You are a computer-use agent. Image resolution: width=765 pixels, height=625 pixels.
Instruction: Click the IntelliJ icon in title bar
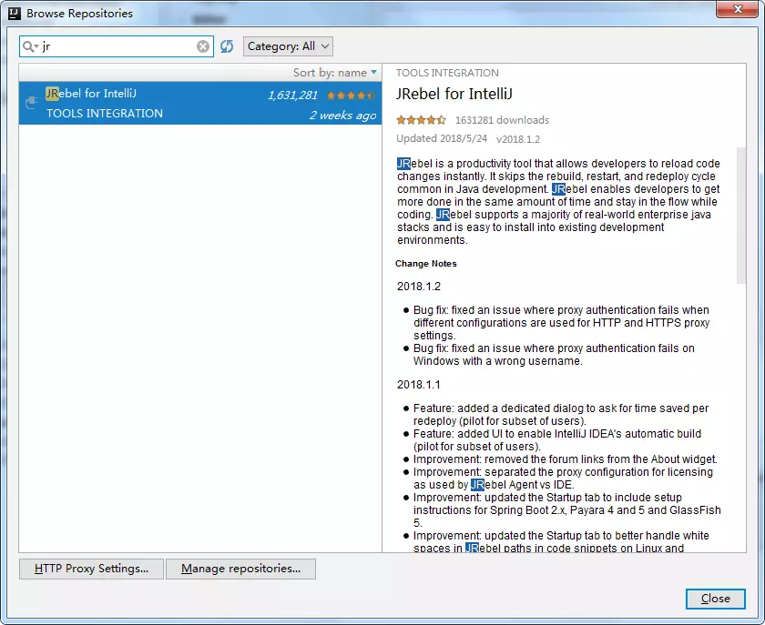pyautogui.click(x=15, y=13)
